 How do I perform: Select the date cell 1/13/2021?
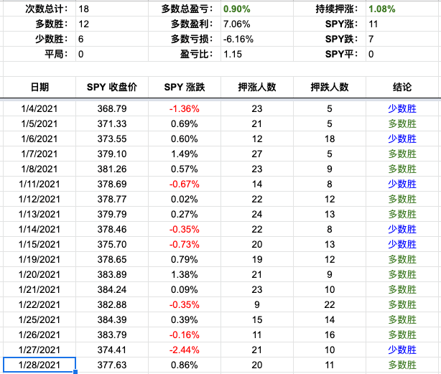[40, 214]
